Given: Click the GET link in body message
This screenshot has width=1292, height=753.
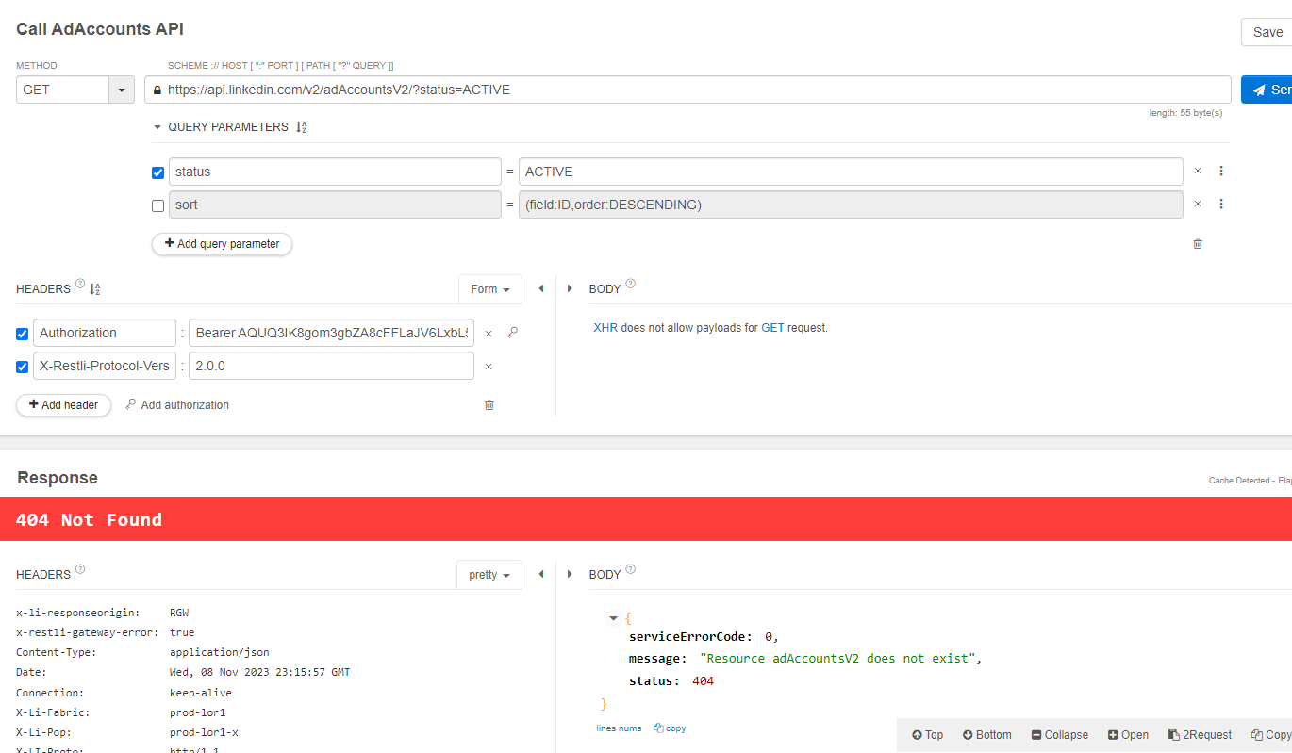Looking at the screenshot, I should click(x=772, y=328).
